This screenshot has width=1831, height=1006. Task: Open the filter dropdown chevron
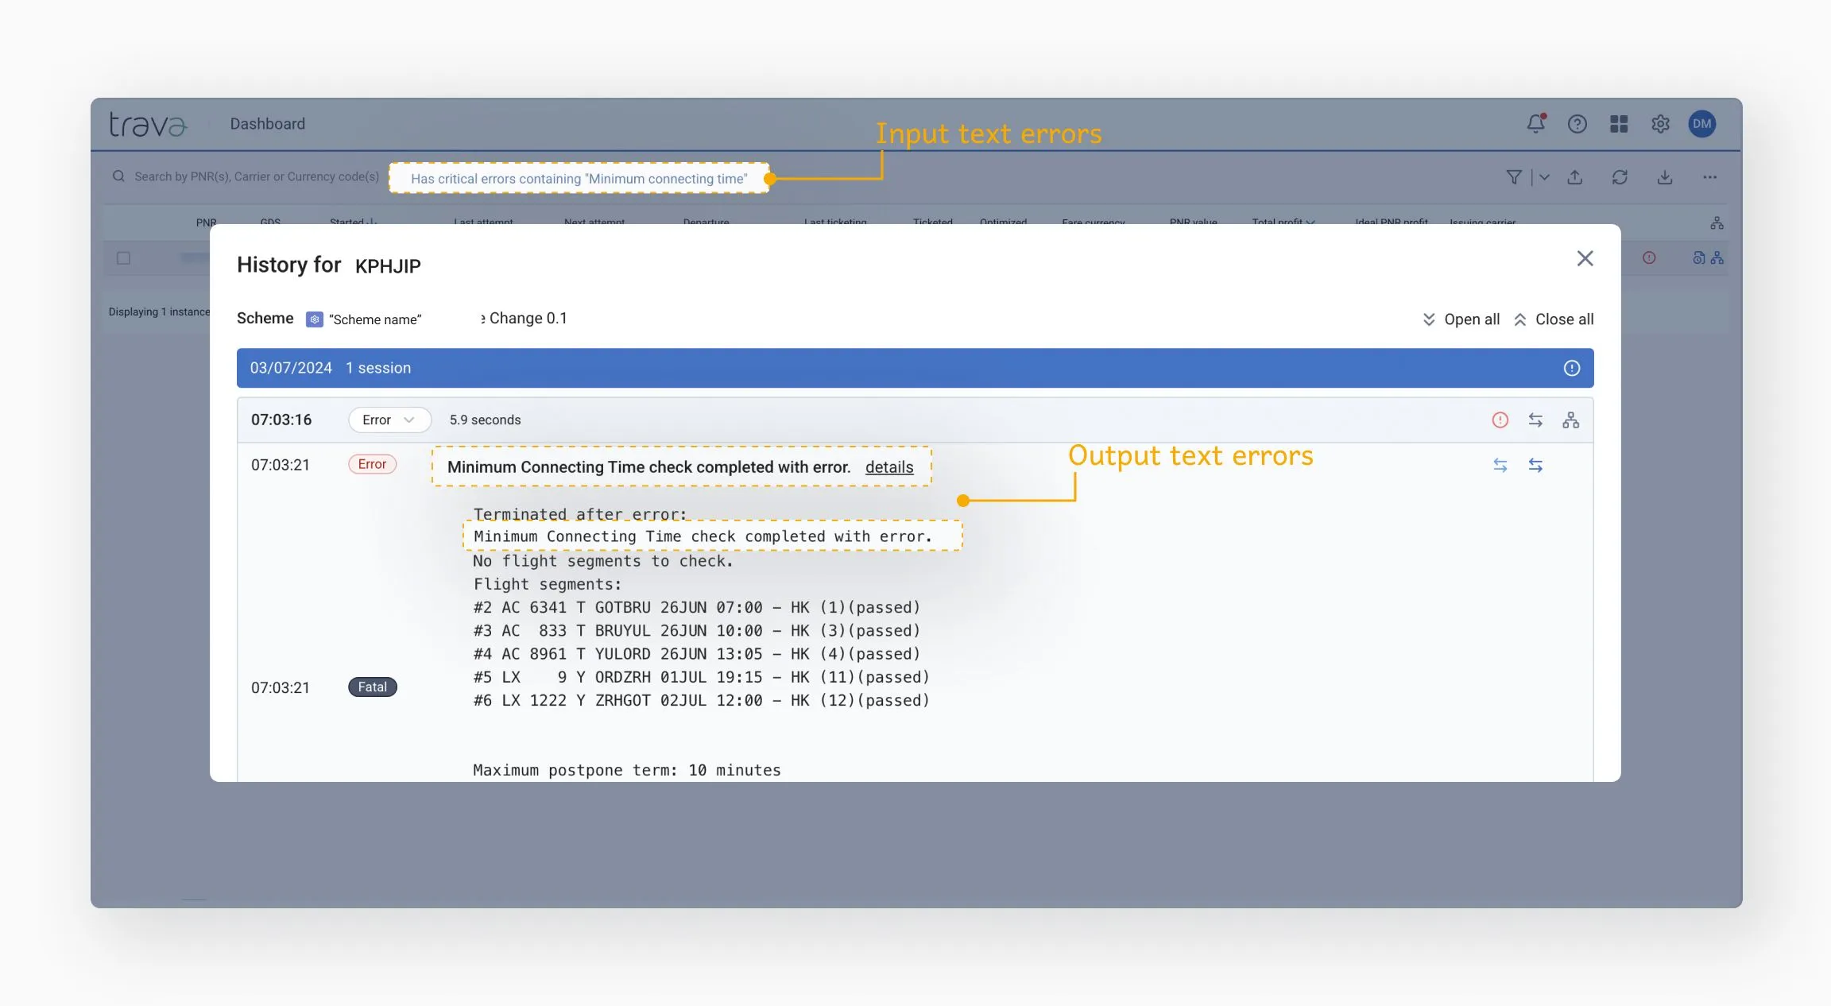[x=1544, y=177]
